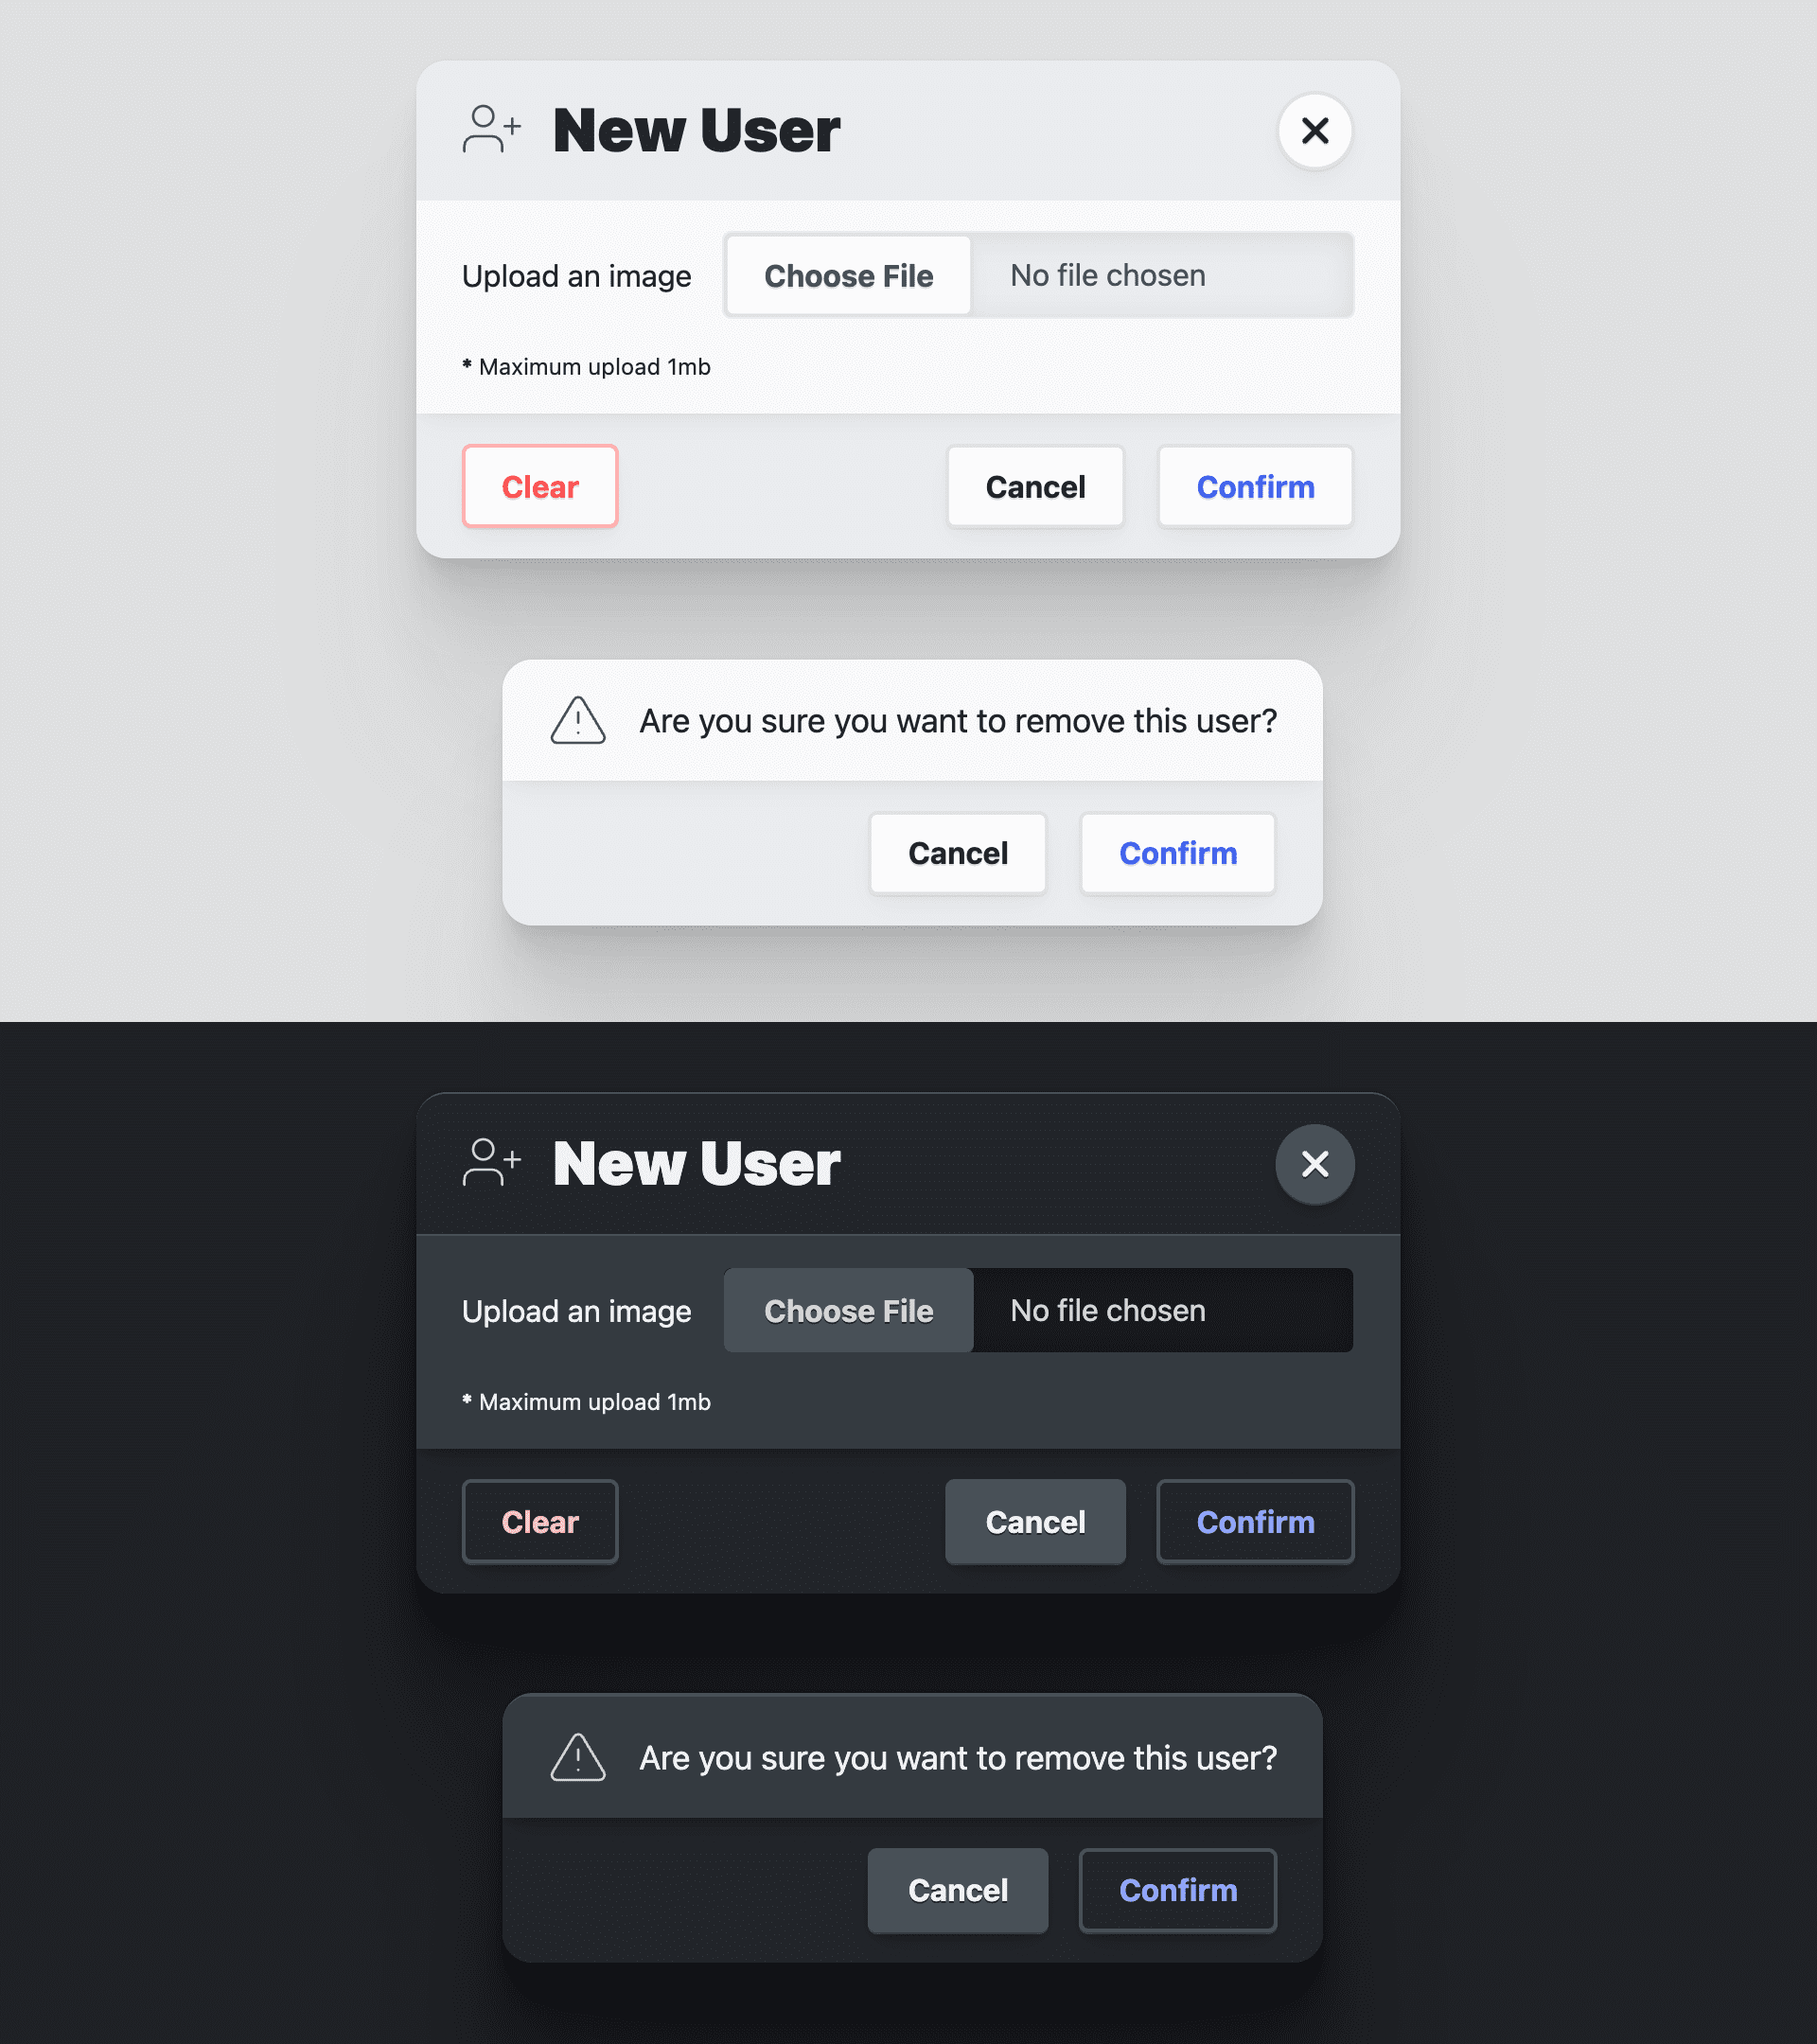This screenshot has height=2044, width=1817.
Task: Click the X close button on New User modal
Action: tap(1315, 130)
